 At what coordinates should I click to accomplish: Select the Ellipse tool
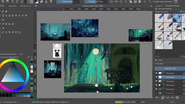tap(6, 16)
